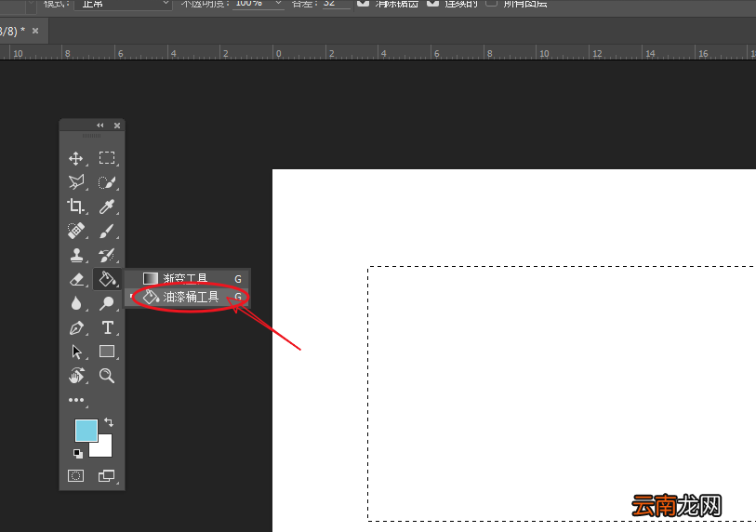Collapse the tools panel with double arrows
This screenshot has height=532, width=756.
[99, 126]
